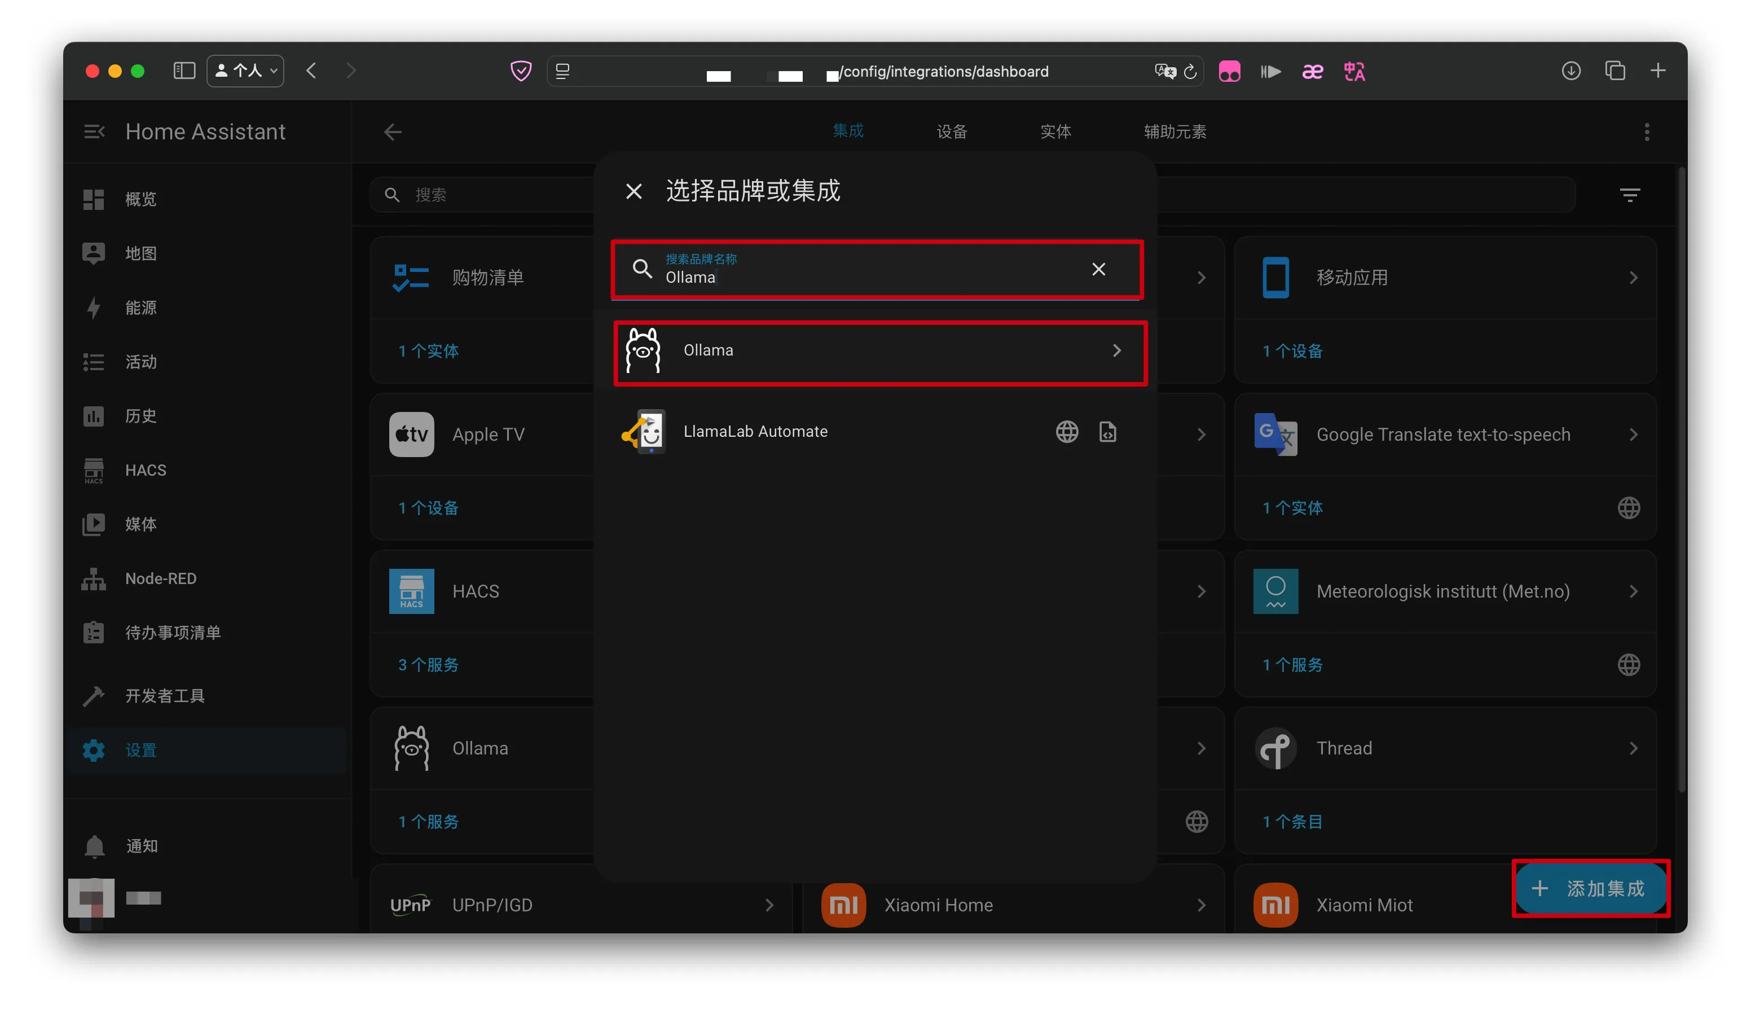
Task: Collapse the Home Assistant sidebar menu
Action: pos(94,131)
